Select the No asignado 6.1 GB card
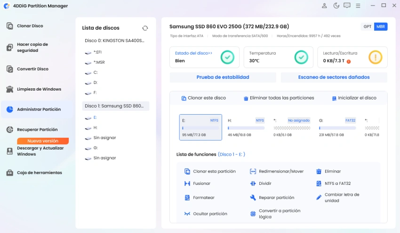The height and width of the screenshot is (233, 400). tap(292, 127)
